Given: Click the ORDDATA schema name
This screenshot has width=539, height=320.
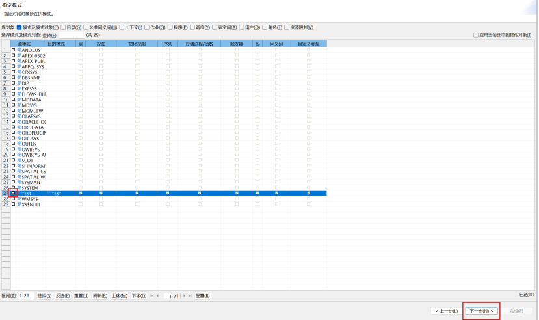Looking at the screenshot, I should (33, 127).
